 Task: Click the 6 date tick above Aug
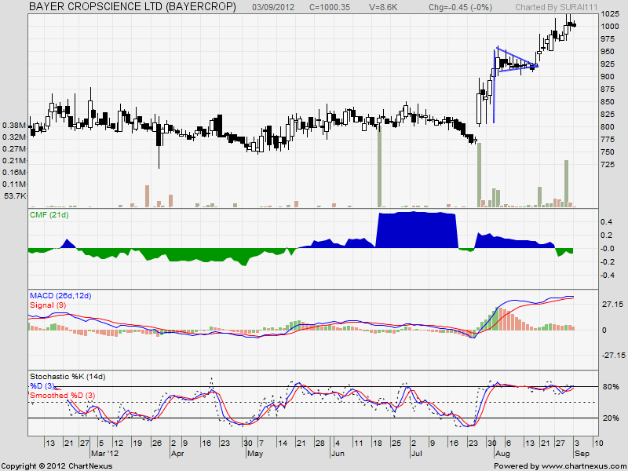coord(509,444)
